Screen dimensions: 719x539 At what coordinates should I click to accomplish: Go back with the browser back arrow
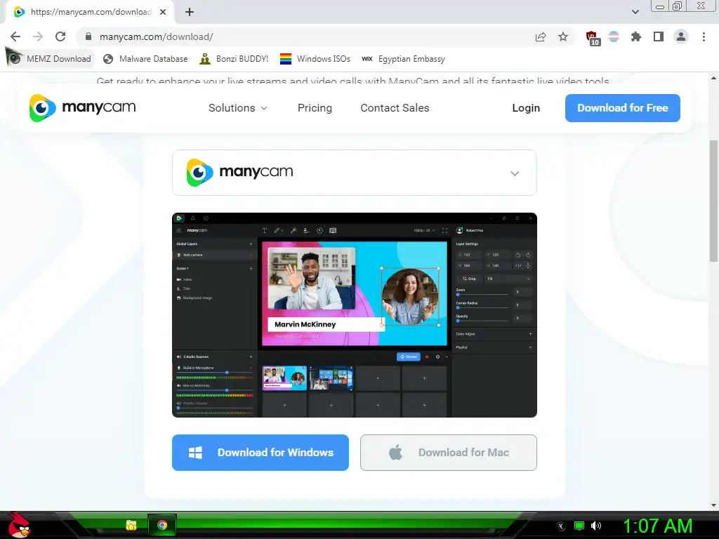coord(15,36)
